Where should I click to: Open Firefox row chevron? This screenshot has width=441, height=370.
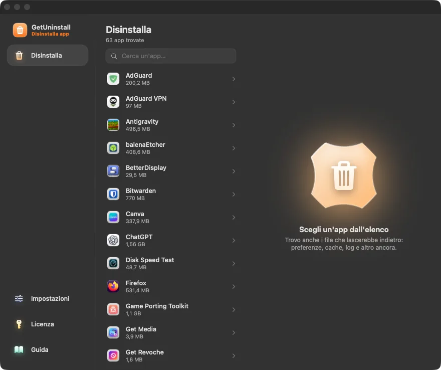tap(234, 287)
